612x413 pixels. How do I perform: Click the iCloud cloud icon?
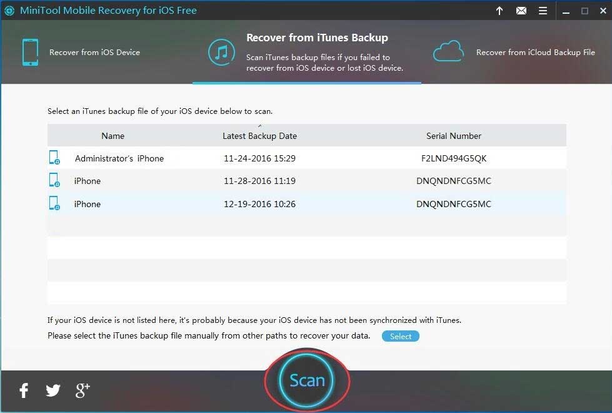448,51
